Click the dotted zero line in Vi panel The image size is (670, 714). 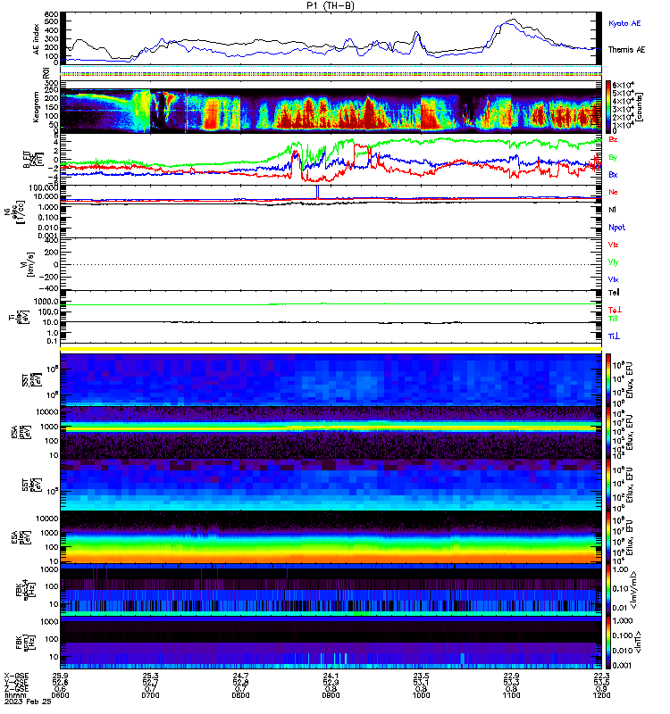pos(331,264)
